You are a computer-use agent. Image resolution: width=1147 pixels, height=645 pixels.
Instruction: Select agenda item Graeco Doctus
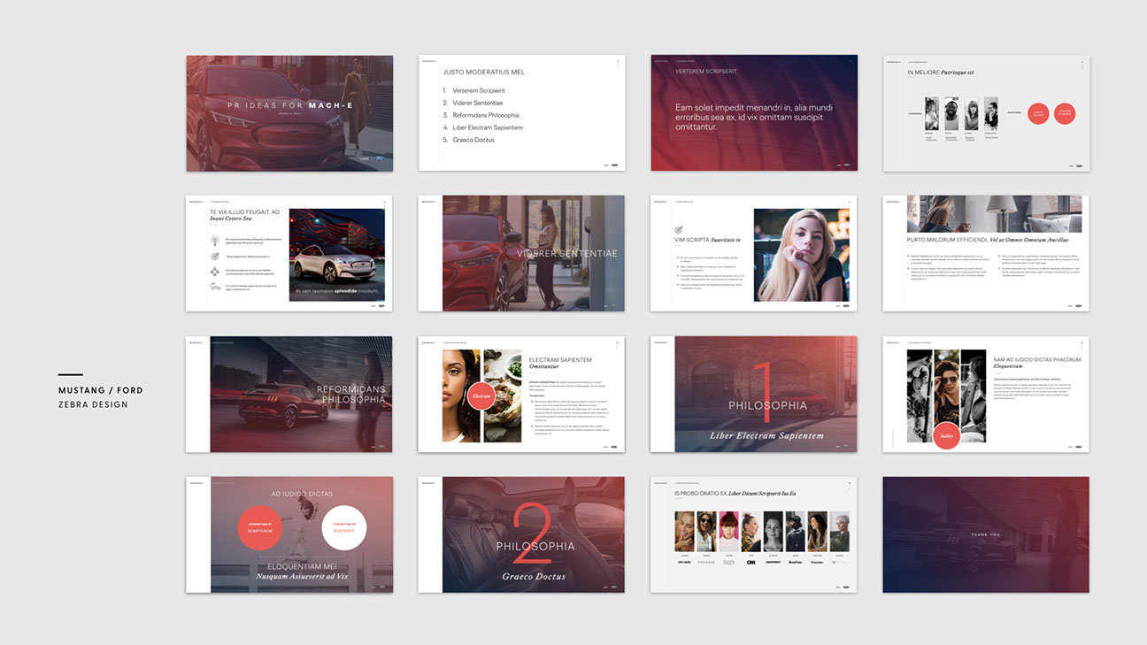pyautogui.click(x=473, y=140)
